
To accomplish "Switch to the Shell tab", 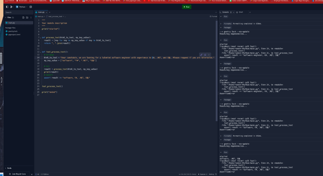I will [240, 12].
